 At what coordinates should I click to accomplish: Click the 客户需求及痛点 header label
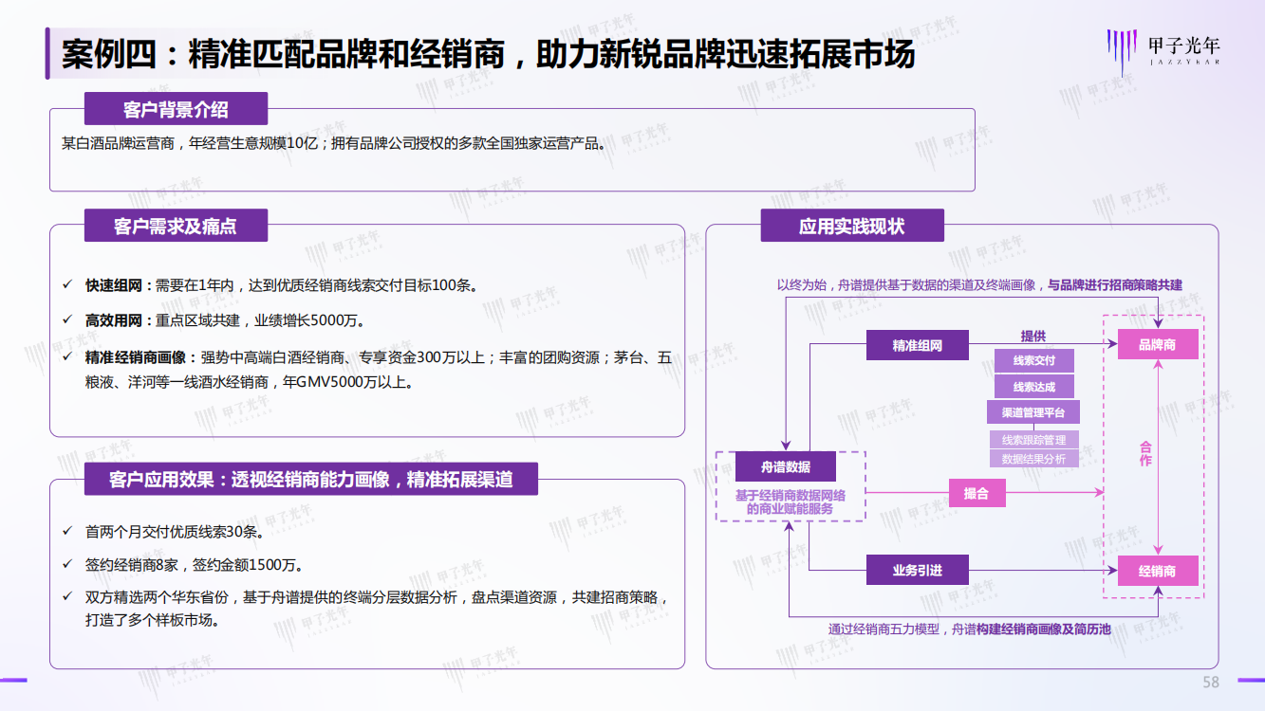[x=176, y=227]
